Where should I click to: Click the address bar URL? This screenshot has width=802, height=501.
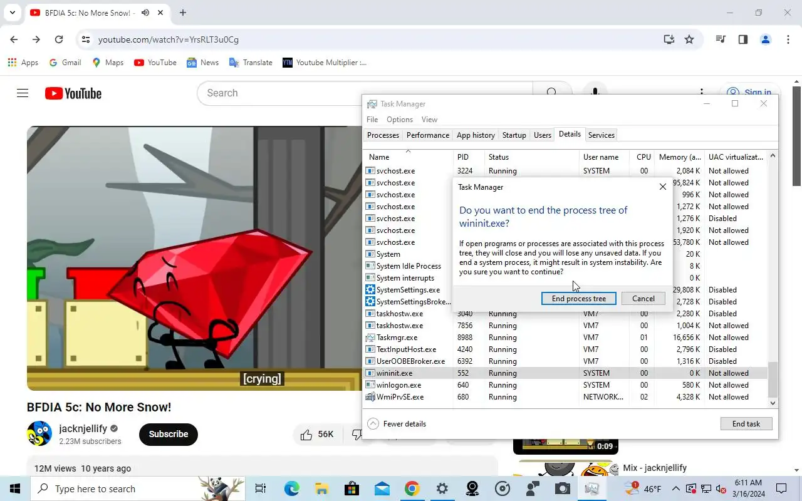(x=168, y=39)
